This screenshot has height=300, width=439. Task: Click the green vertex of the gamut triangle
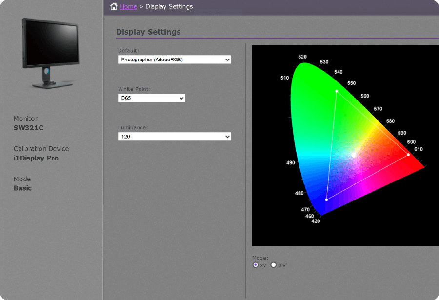[336, 91]
